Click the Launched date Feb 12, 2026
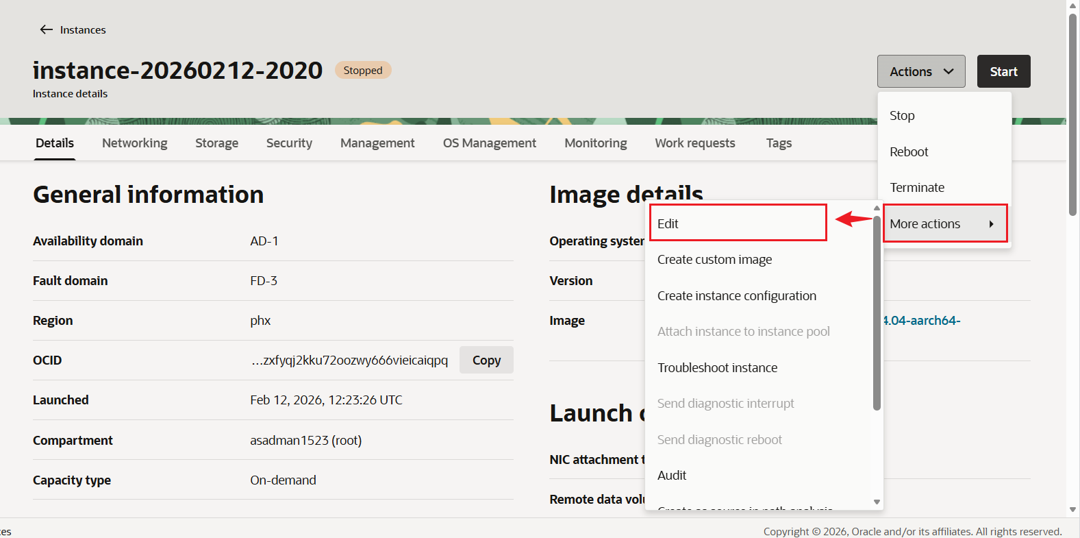 click(326, 400)
